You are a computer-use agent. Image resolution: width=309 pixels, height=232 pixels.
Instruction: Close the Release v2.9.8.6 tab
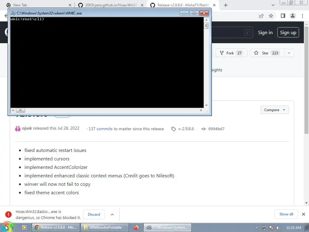click(214, 5)
